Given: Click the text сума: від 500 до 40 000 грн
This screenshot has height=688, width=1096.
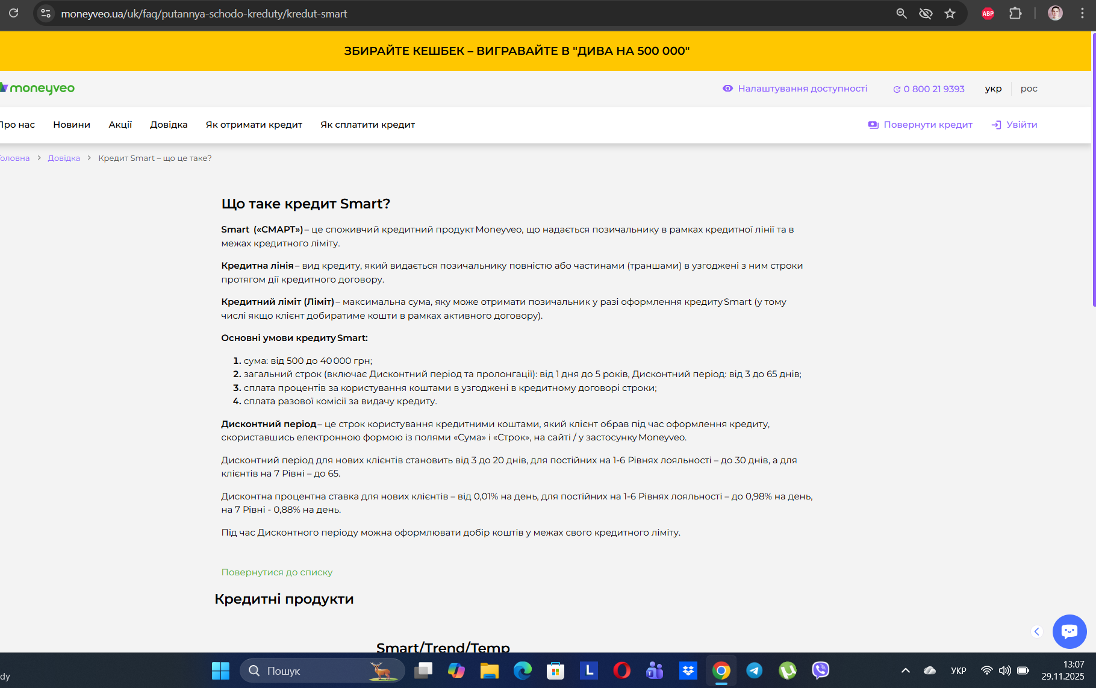Looking at the screenshot, I should [307, 361].
